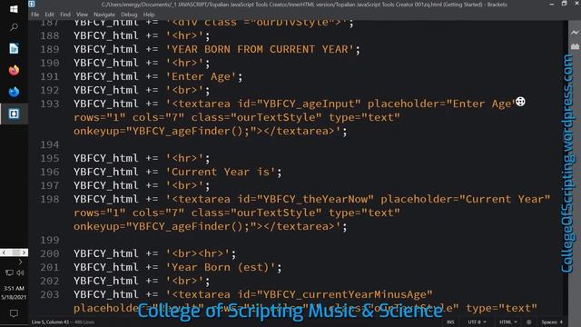Show hidden tray icons chevron
581x327 pixels.
pyautogui.click(x=20, y=263)
